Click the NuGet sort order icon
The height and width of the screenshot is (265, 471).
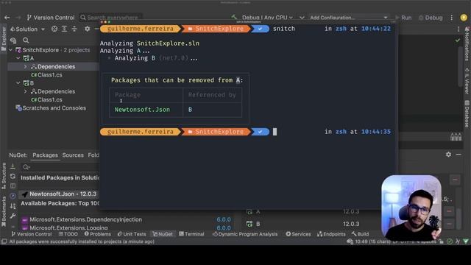[13, 206]
